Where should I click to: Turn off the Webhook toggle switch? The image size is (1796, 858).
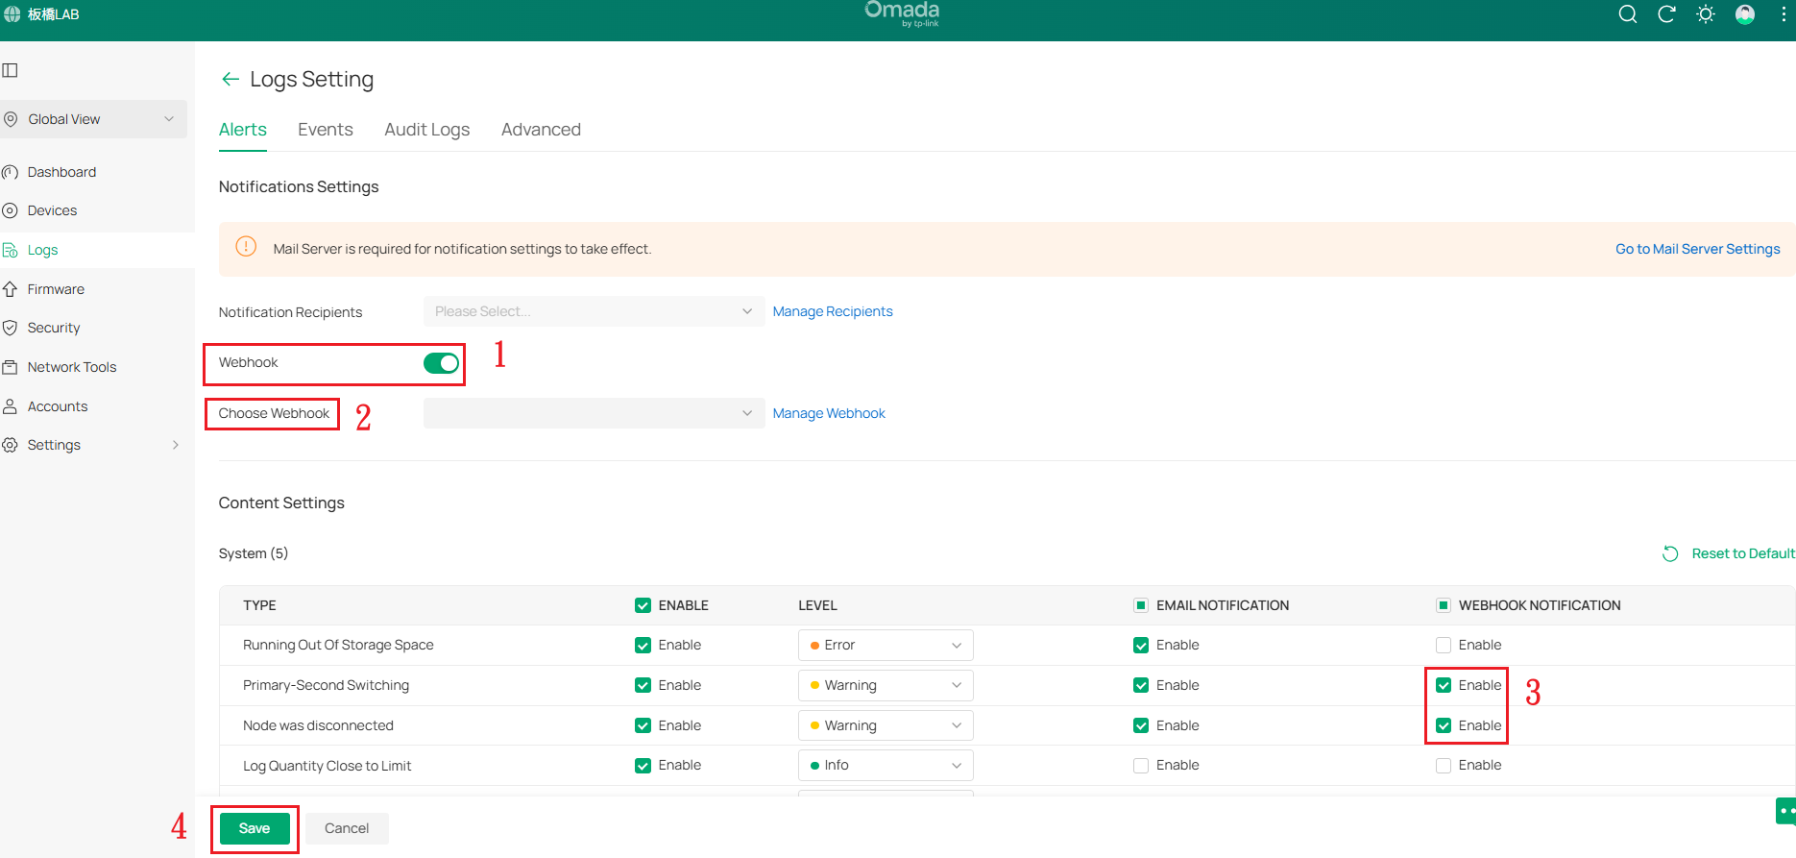pyautogui.click(x=441, y=363)
